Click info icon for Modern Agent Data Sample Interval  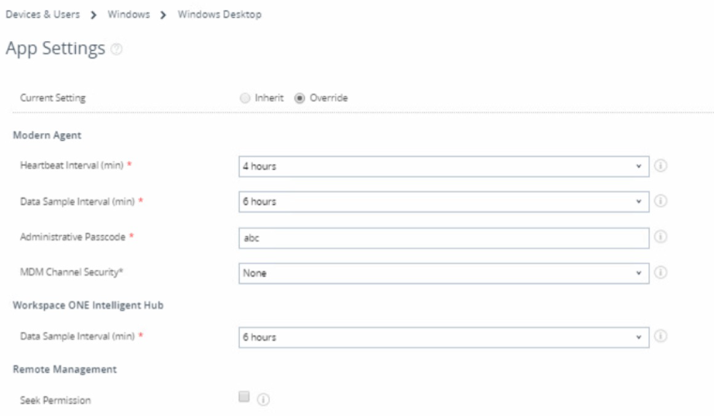(x=660, y=202)
